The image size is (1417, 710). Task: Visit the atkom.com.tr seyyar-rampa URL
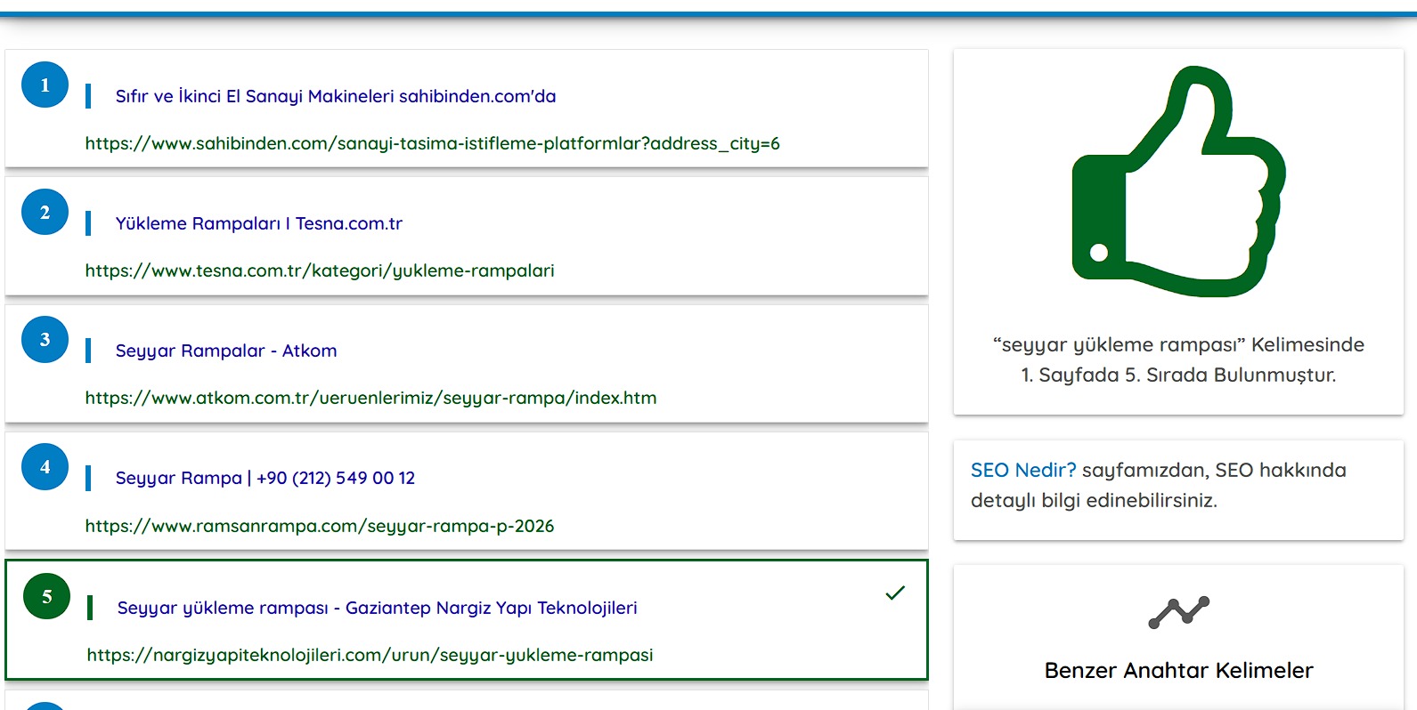coord(371,398)
